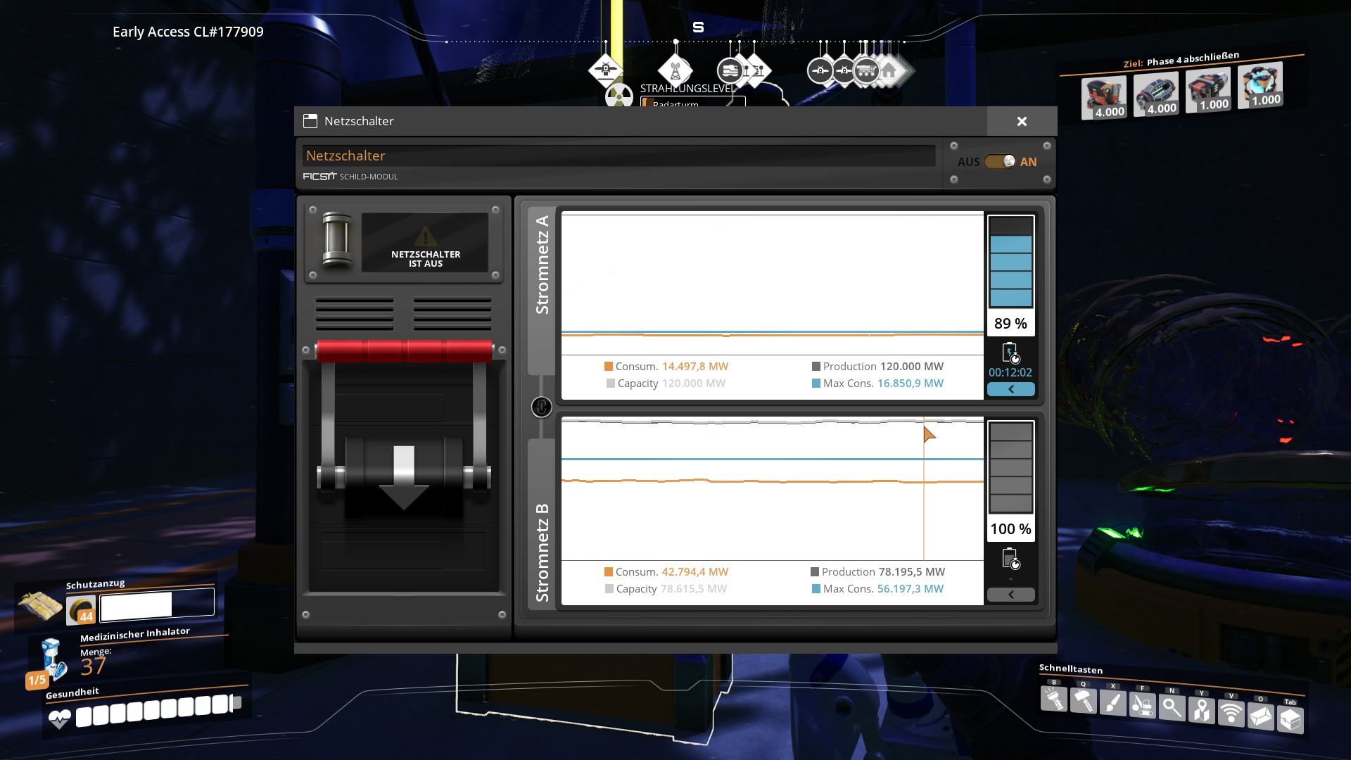Screen dimensions: 1351x760
Task: Open the codex envelope hotkey
Action: (1261, 716)
